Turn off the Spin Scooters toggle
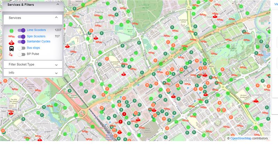This screenshot has width=278, height=145. tap(22, 37)
